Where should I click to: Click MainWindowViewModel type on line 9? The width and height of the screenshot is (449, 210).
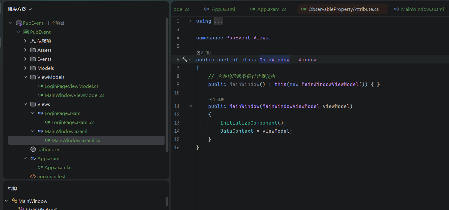[330, 85]
